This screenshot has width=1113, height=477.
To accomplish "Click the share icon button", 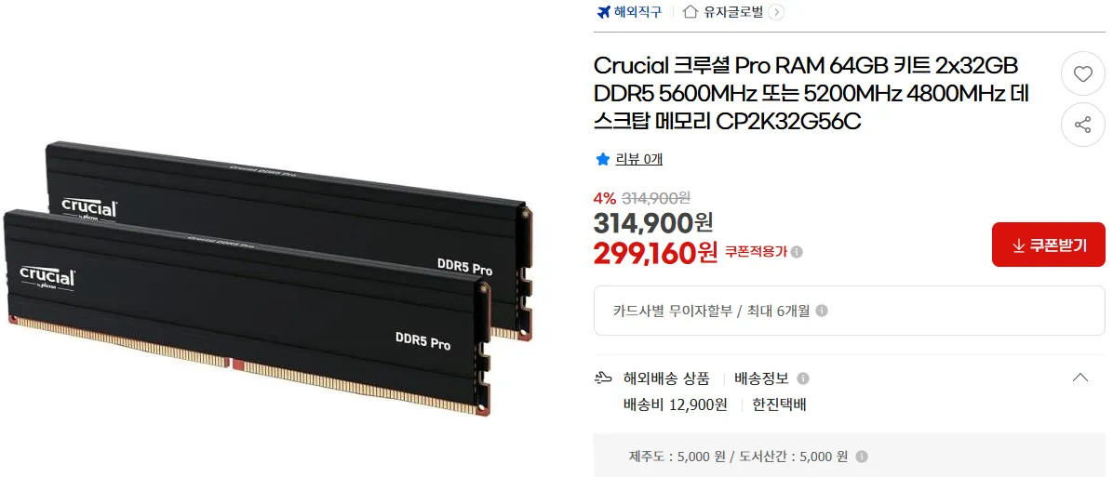I will pyautogui.click(x=1082, y=126).
